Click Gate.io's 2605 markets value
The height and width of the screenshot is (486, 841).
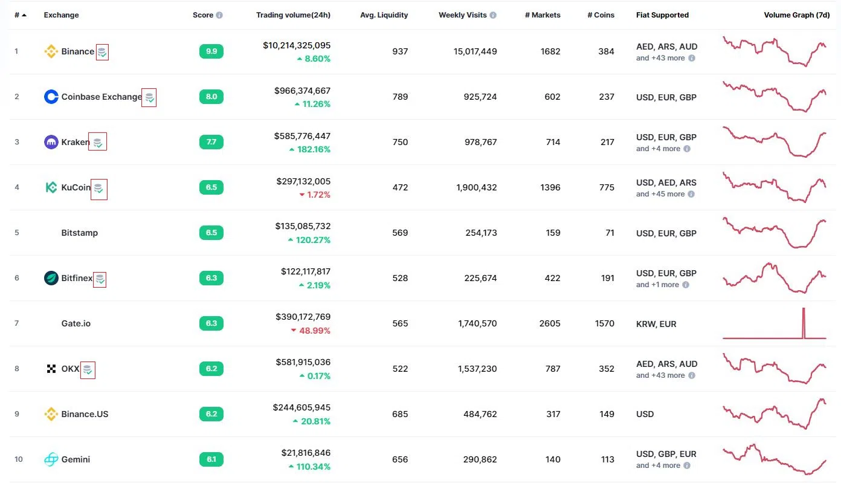point(550,323)
